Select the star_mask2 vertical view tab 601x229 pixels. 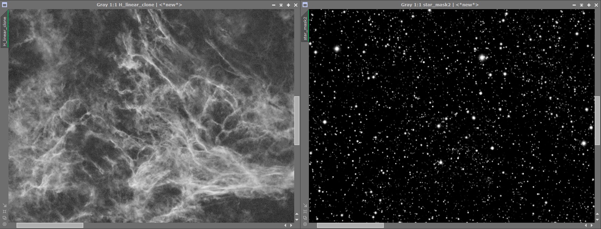pos(305,28)
